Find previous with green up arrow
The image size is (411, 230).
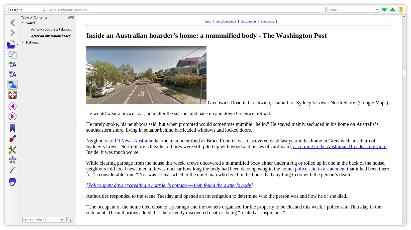tap(393, 10)
